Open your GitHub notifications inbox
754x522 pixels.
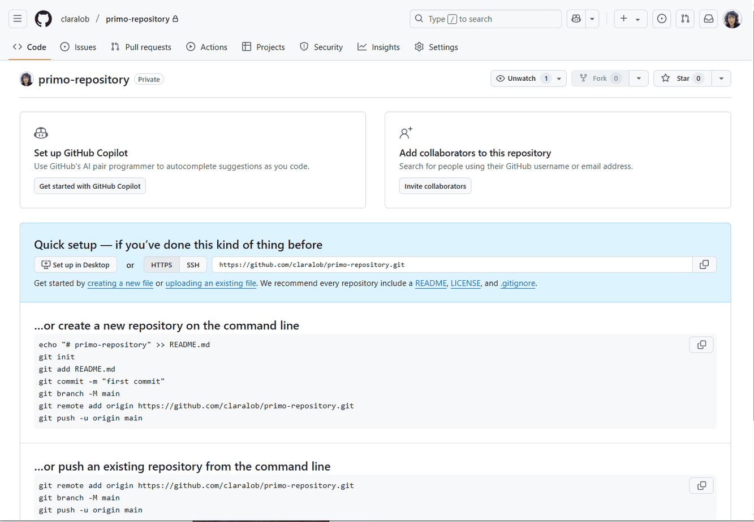[x=708, y=19]
